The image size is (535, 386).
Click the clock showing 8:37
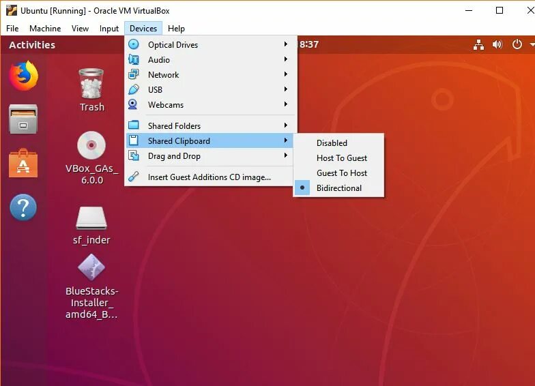(309, 44)
